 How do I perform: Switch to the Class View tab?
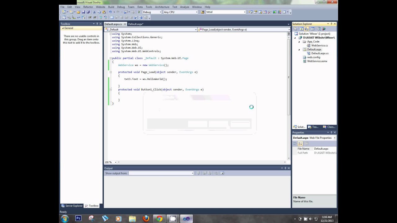coord(329,127)
